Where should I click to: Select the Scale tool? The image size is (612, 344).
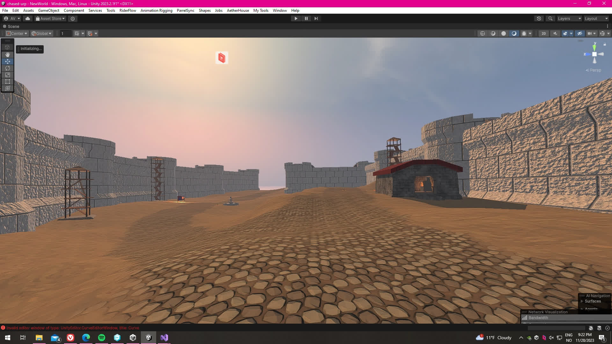click(7, 75)
